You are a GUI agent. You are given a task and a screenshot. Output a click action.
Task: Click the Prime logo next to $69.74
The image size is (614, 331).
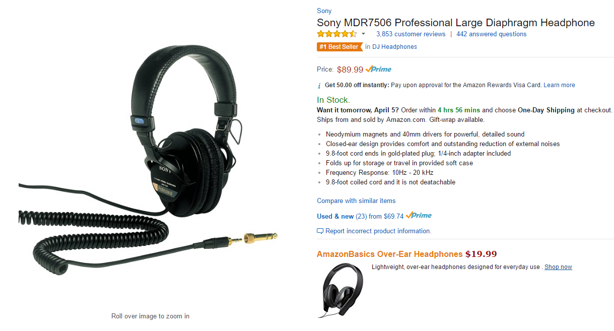[x=419, y=215]
